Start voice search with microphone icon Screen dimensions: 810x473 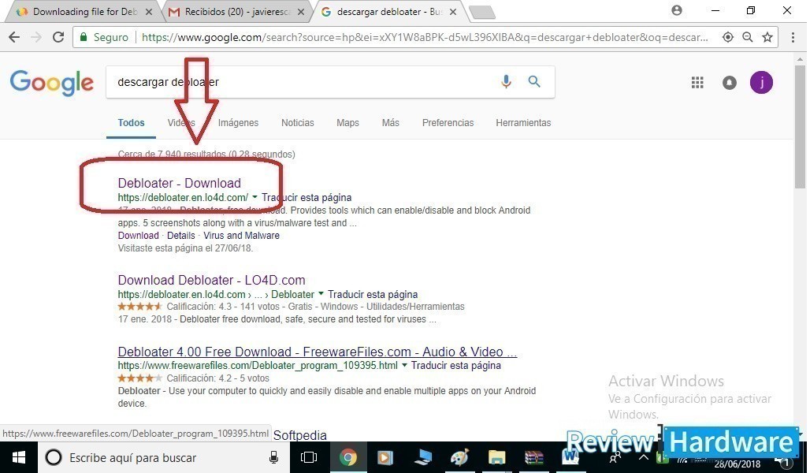[x=506, y=82]
